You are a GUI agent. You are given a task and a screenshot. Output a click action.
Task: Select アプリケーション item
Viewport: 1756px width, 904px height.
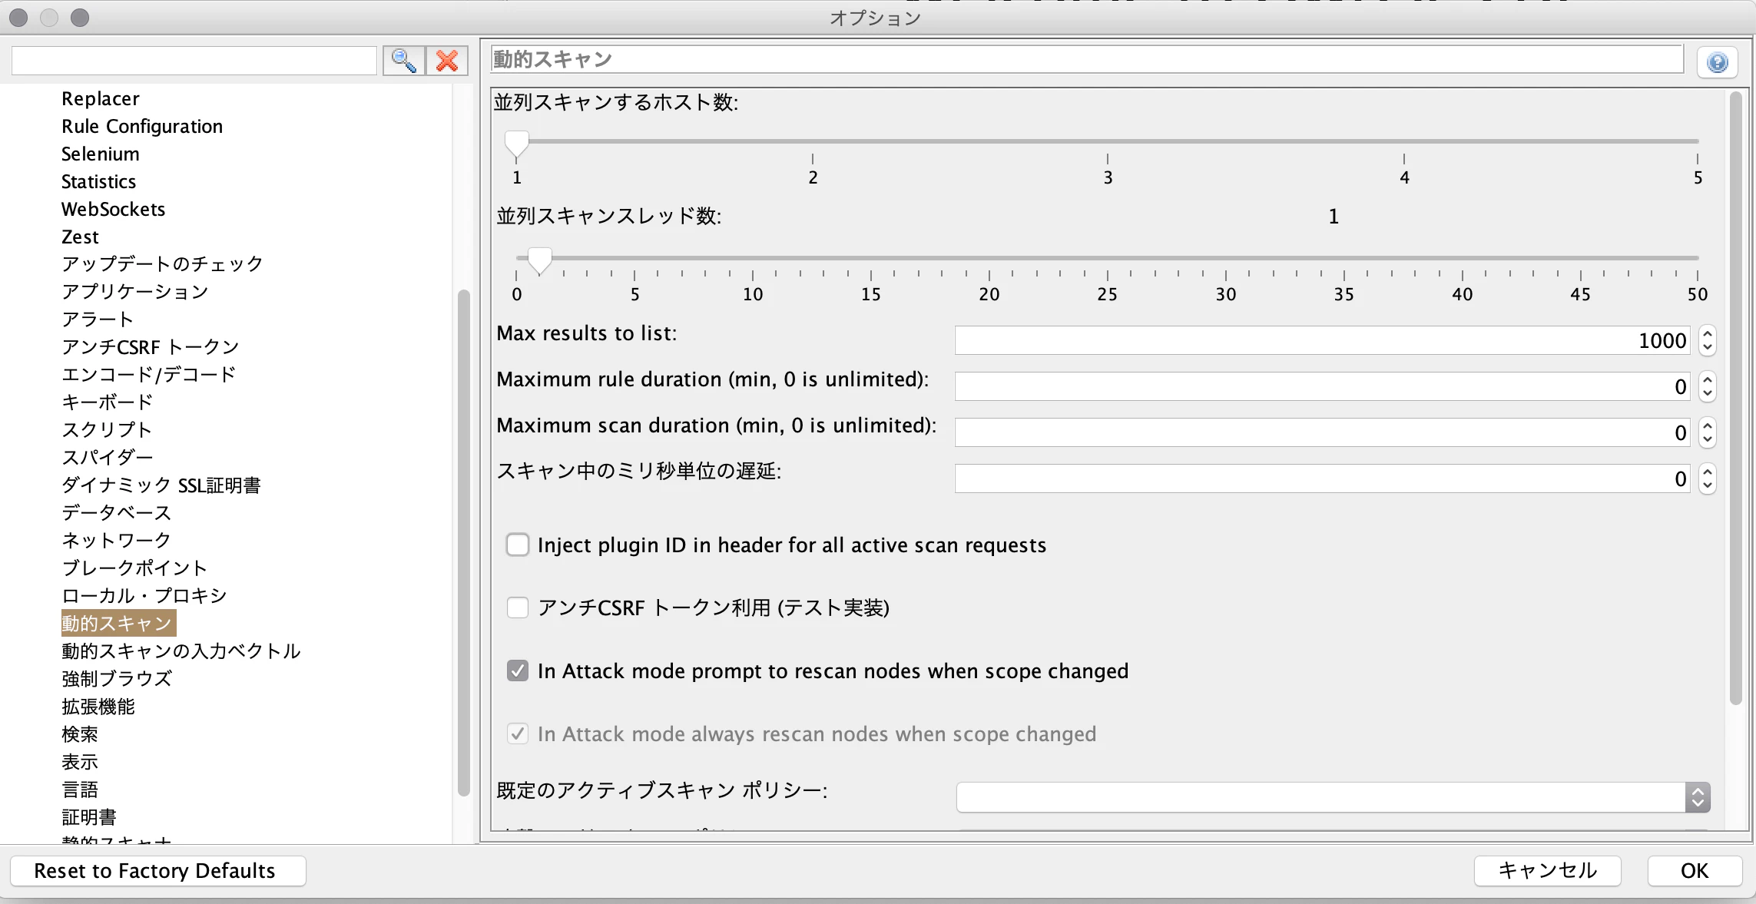pyautogui.click(x=135, y=291)
